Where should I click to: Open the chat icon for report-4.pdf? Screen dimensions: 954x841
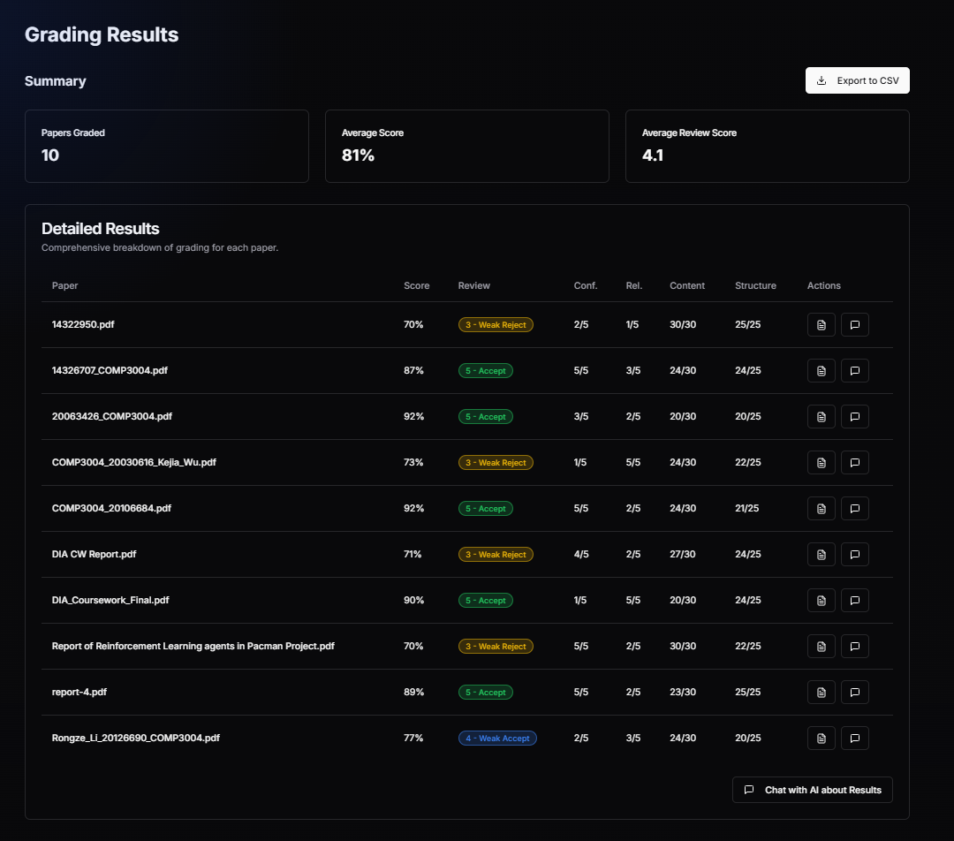pos(854,692)
